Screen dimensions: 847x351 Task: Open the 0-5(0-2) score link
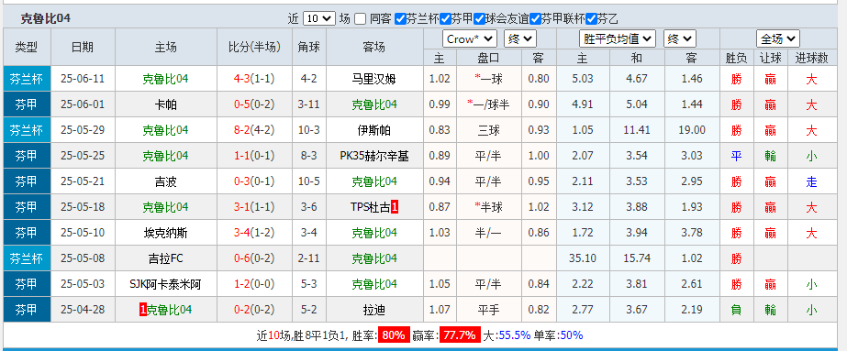tap(254, 104)
